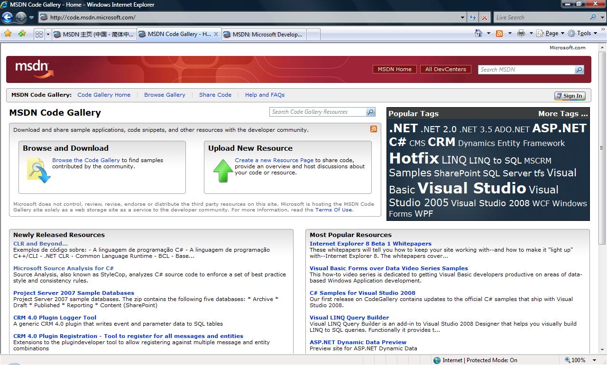
Task: Switch to MSDN: Microsoft Develop... tab
Action: tap(264, 34)
